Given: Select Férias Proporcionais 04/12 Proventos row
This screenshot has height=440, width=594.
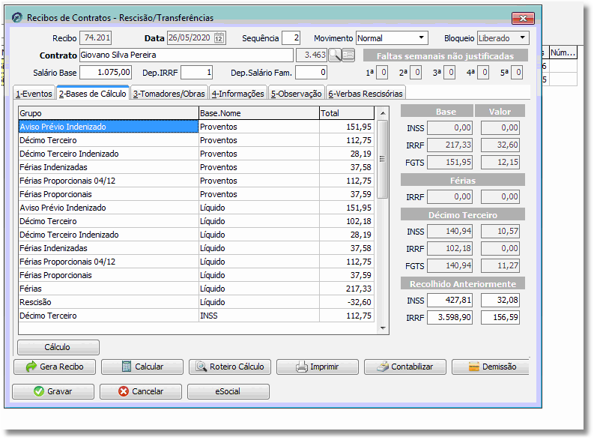Looking at the screenshot, I should 196,181.
